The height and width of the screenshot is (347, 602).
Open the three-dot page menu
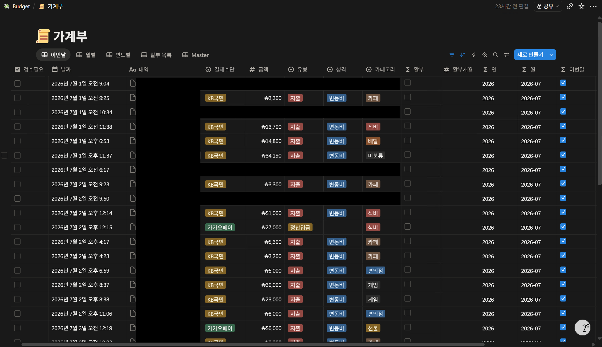click(593, 6)
